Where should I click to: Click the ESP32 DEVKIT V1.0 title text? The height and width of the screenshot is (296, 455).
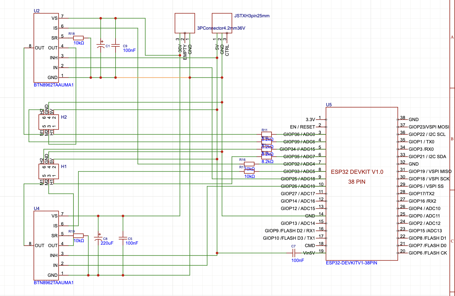pyautogui.click(x=357, y=172)
